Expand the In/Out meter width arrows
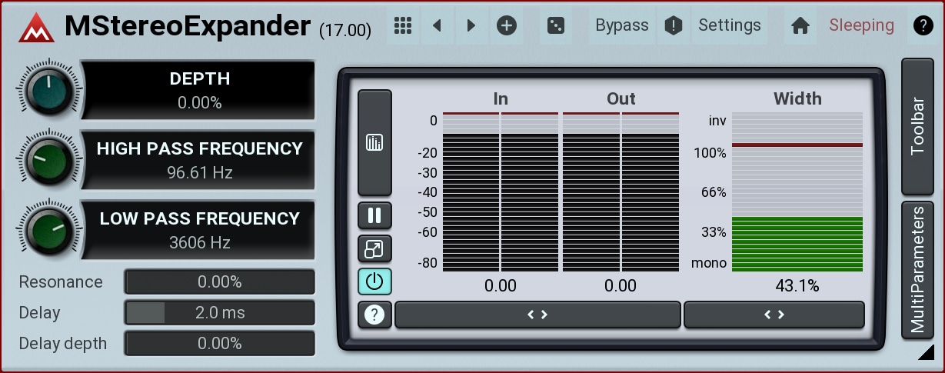This screenshot has height=373, width=945. coord(537,315)
